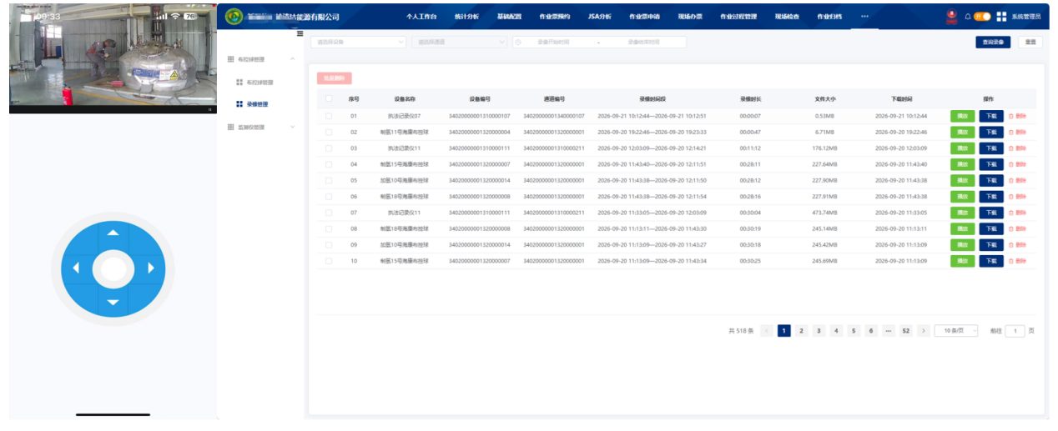
Task: Delete recording row 07 via trash icon
Action: (1011, 213)
